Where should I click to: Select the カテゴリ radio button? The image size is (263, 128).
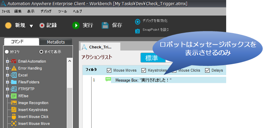coord(6,52)
